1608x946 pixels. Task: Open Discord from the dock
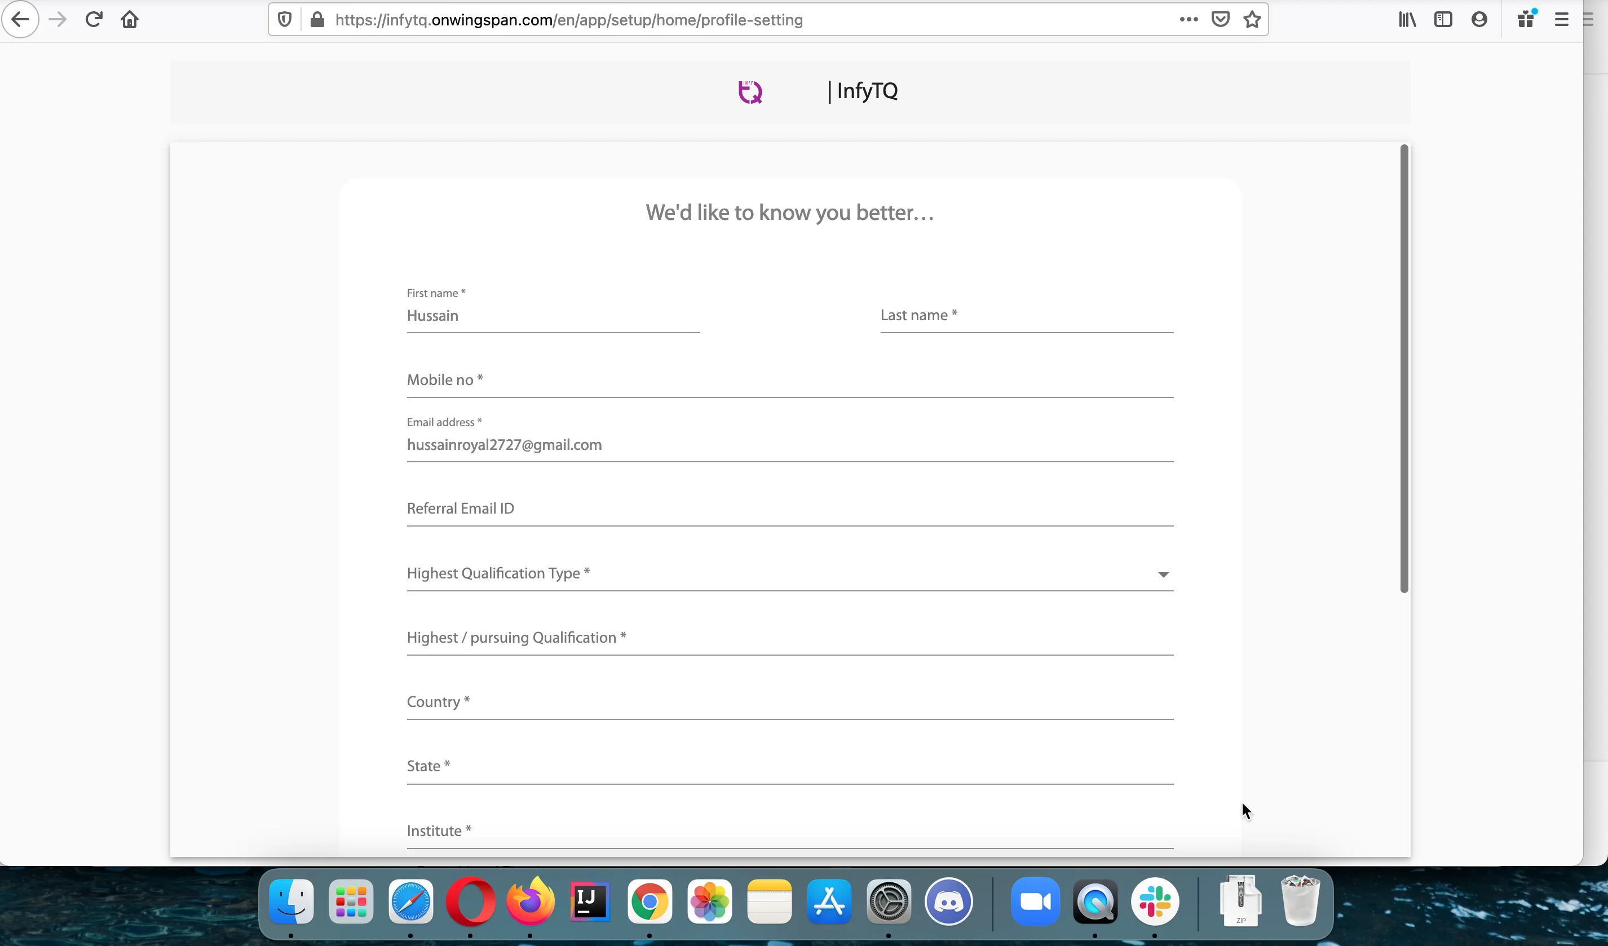pyautogui.click(x=949, y=901)
